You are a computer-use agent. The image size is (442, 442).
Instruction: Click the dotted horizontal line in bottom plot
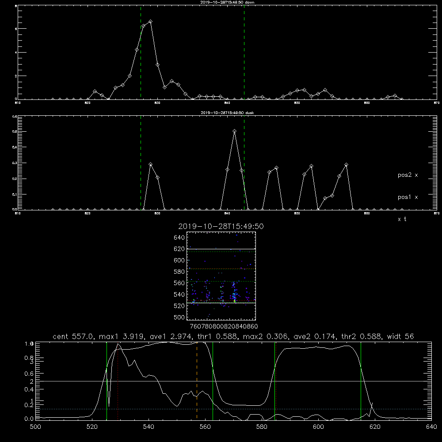233,409
